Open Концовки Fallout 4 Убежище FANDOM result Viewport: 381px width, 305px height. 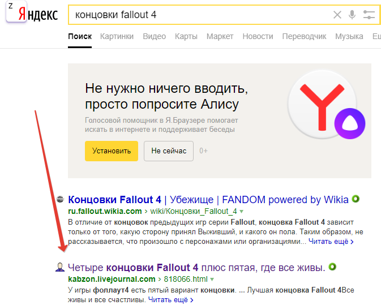pos(208,200)
